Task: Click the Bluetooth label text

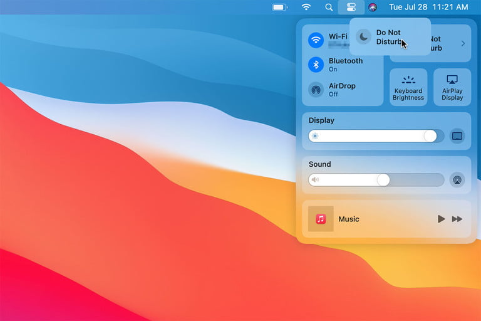Action: [346, 61]
